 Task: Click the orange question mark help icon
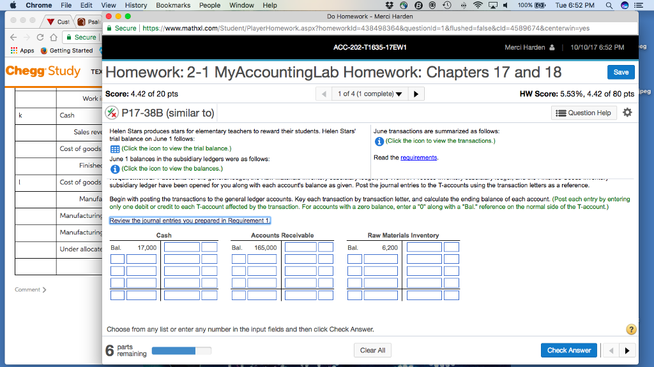[x=631, y=329]
